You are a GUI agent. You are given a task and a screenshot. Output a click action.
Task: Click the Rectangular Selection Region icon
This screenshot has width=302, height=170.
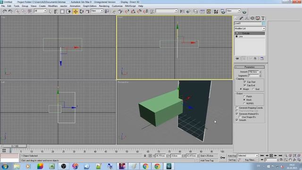pos(62,11)
